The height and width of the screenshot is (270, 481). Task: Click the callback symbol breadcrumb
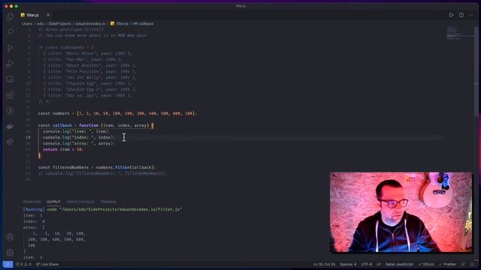pos(144,23)
